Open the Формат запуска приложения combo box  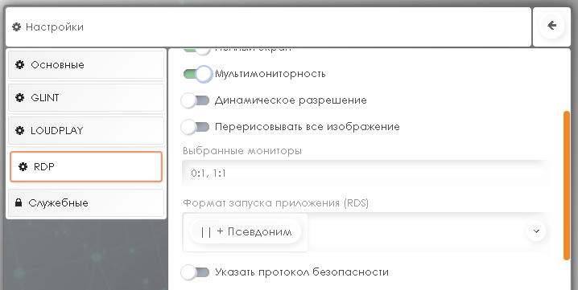point(366,232)
